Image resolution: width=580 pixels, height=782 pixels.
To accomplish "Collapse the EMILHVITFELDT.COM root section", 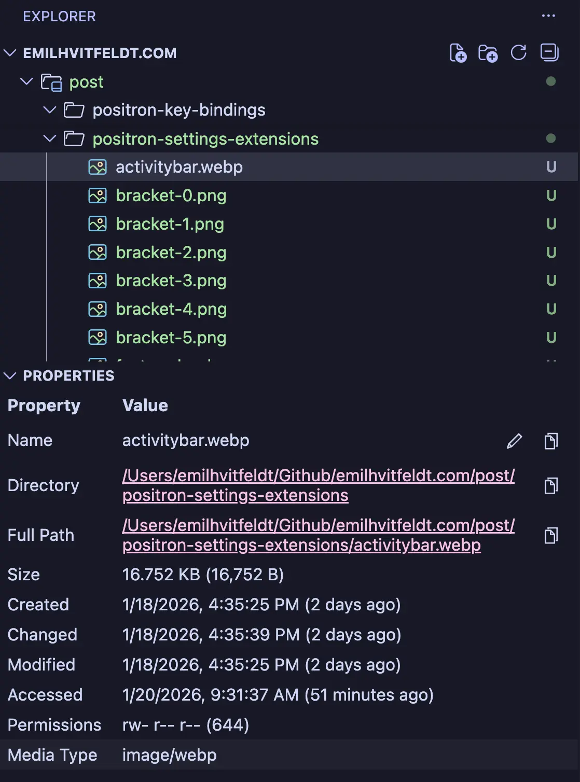I will [x=10, y=53].
